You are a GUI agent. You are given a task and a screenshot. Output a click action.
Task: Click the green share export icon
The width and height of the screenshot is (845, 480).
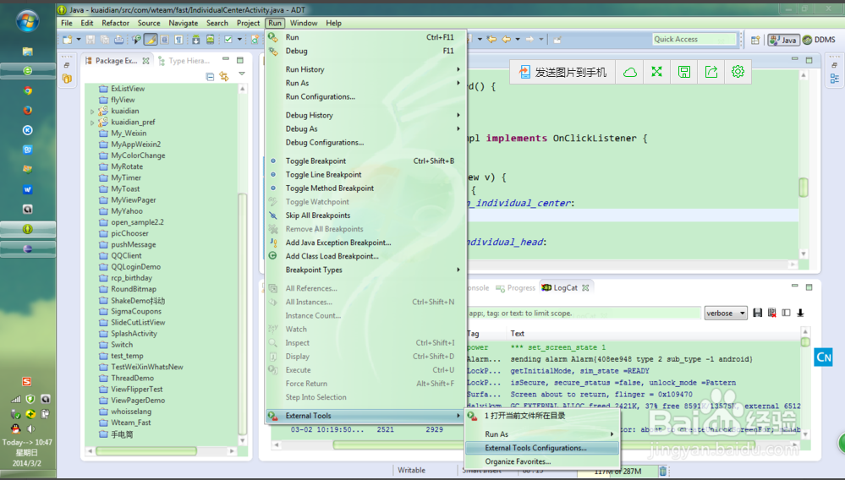[x=711, y=72]
